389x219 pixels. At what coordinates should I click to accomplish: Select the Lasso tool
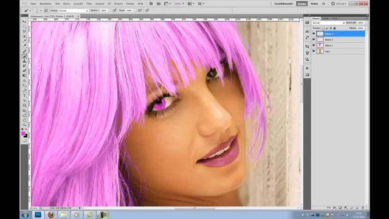[24, 32]
